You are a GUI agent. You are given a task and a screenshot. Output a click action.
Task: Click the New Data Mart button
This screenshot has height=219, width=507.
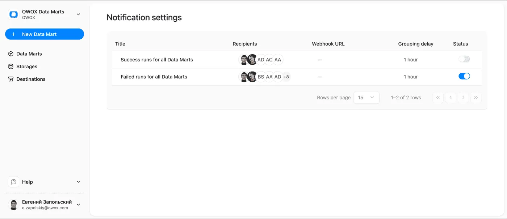coord(44,34)
